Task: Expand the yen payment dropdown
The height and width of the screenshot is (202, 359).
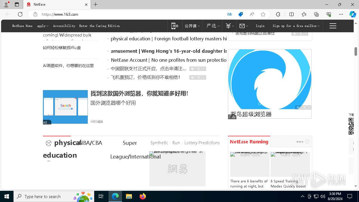Action: coord(230,26)
